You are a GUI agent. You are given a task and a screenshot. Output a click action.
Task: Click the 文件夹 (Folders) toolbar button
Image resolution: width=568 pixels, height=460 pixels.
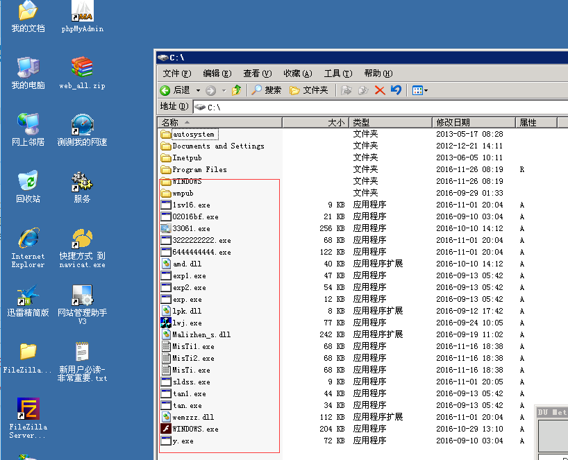pyautogui.click(x=309, y=90)
